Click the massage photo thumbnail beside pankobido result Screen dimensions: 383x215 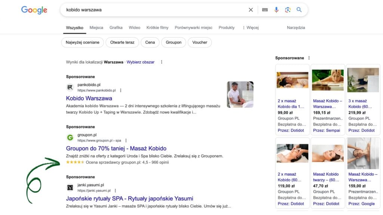(239, 94)
